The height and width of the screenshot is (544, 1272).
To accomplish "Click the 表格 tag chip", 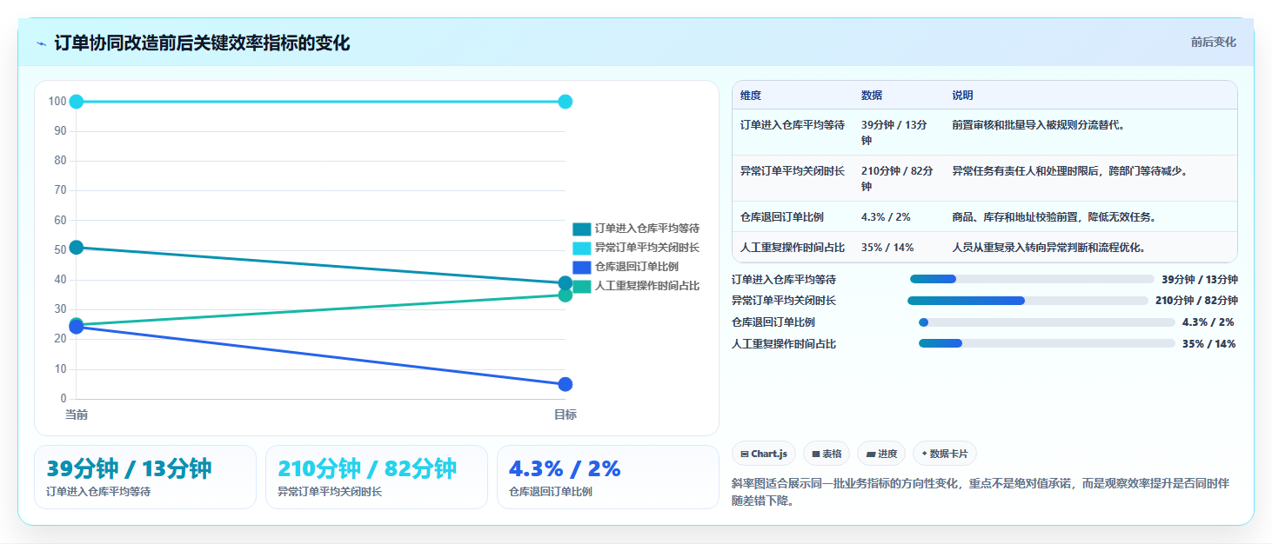I will (x=827, y=454).
